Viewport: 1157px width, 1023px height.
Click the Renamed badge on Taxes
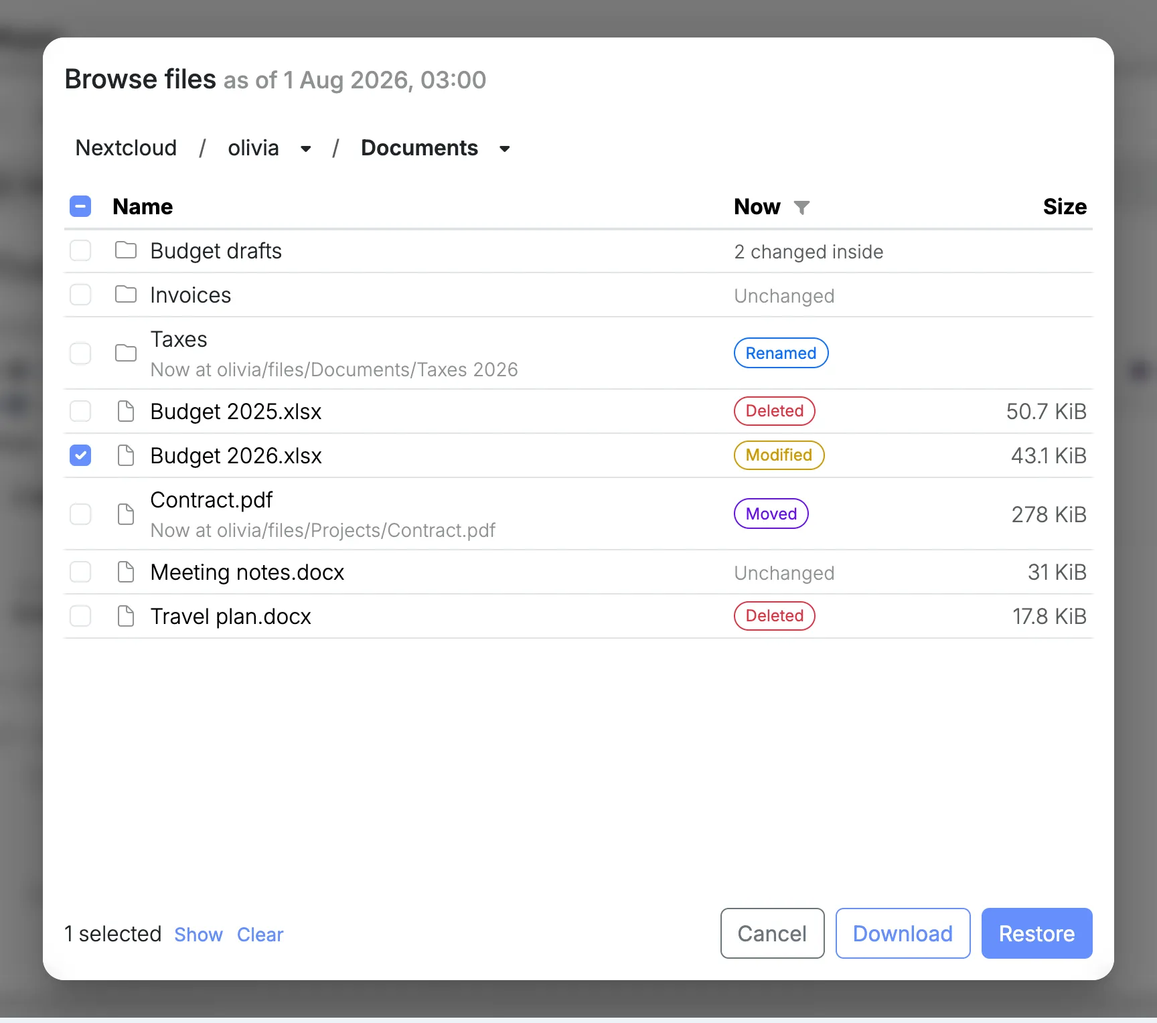point(781,353)
